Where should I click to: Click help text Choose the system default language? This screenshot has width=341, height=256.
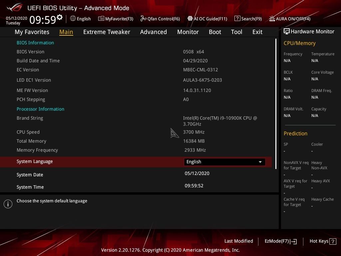point(52,201)
